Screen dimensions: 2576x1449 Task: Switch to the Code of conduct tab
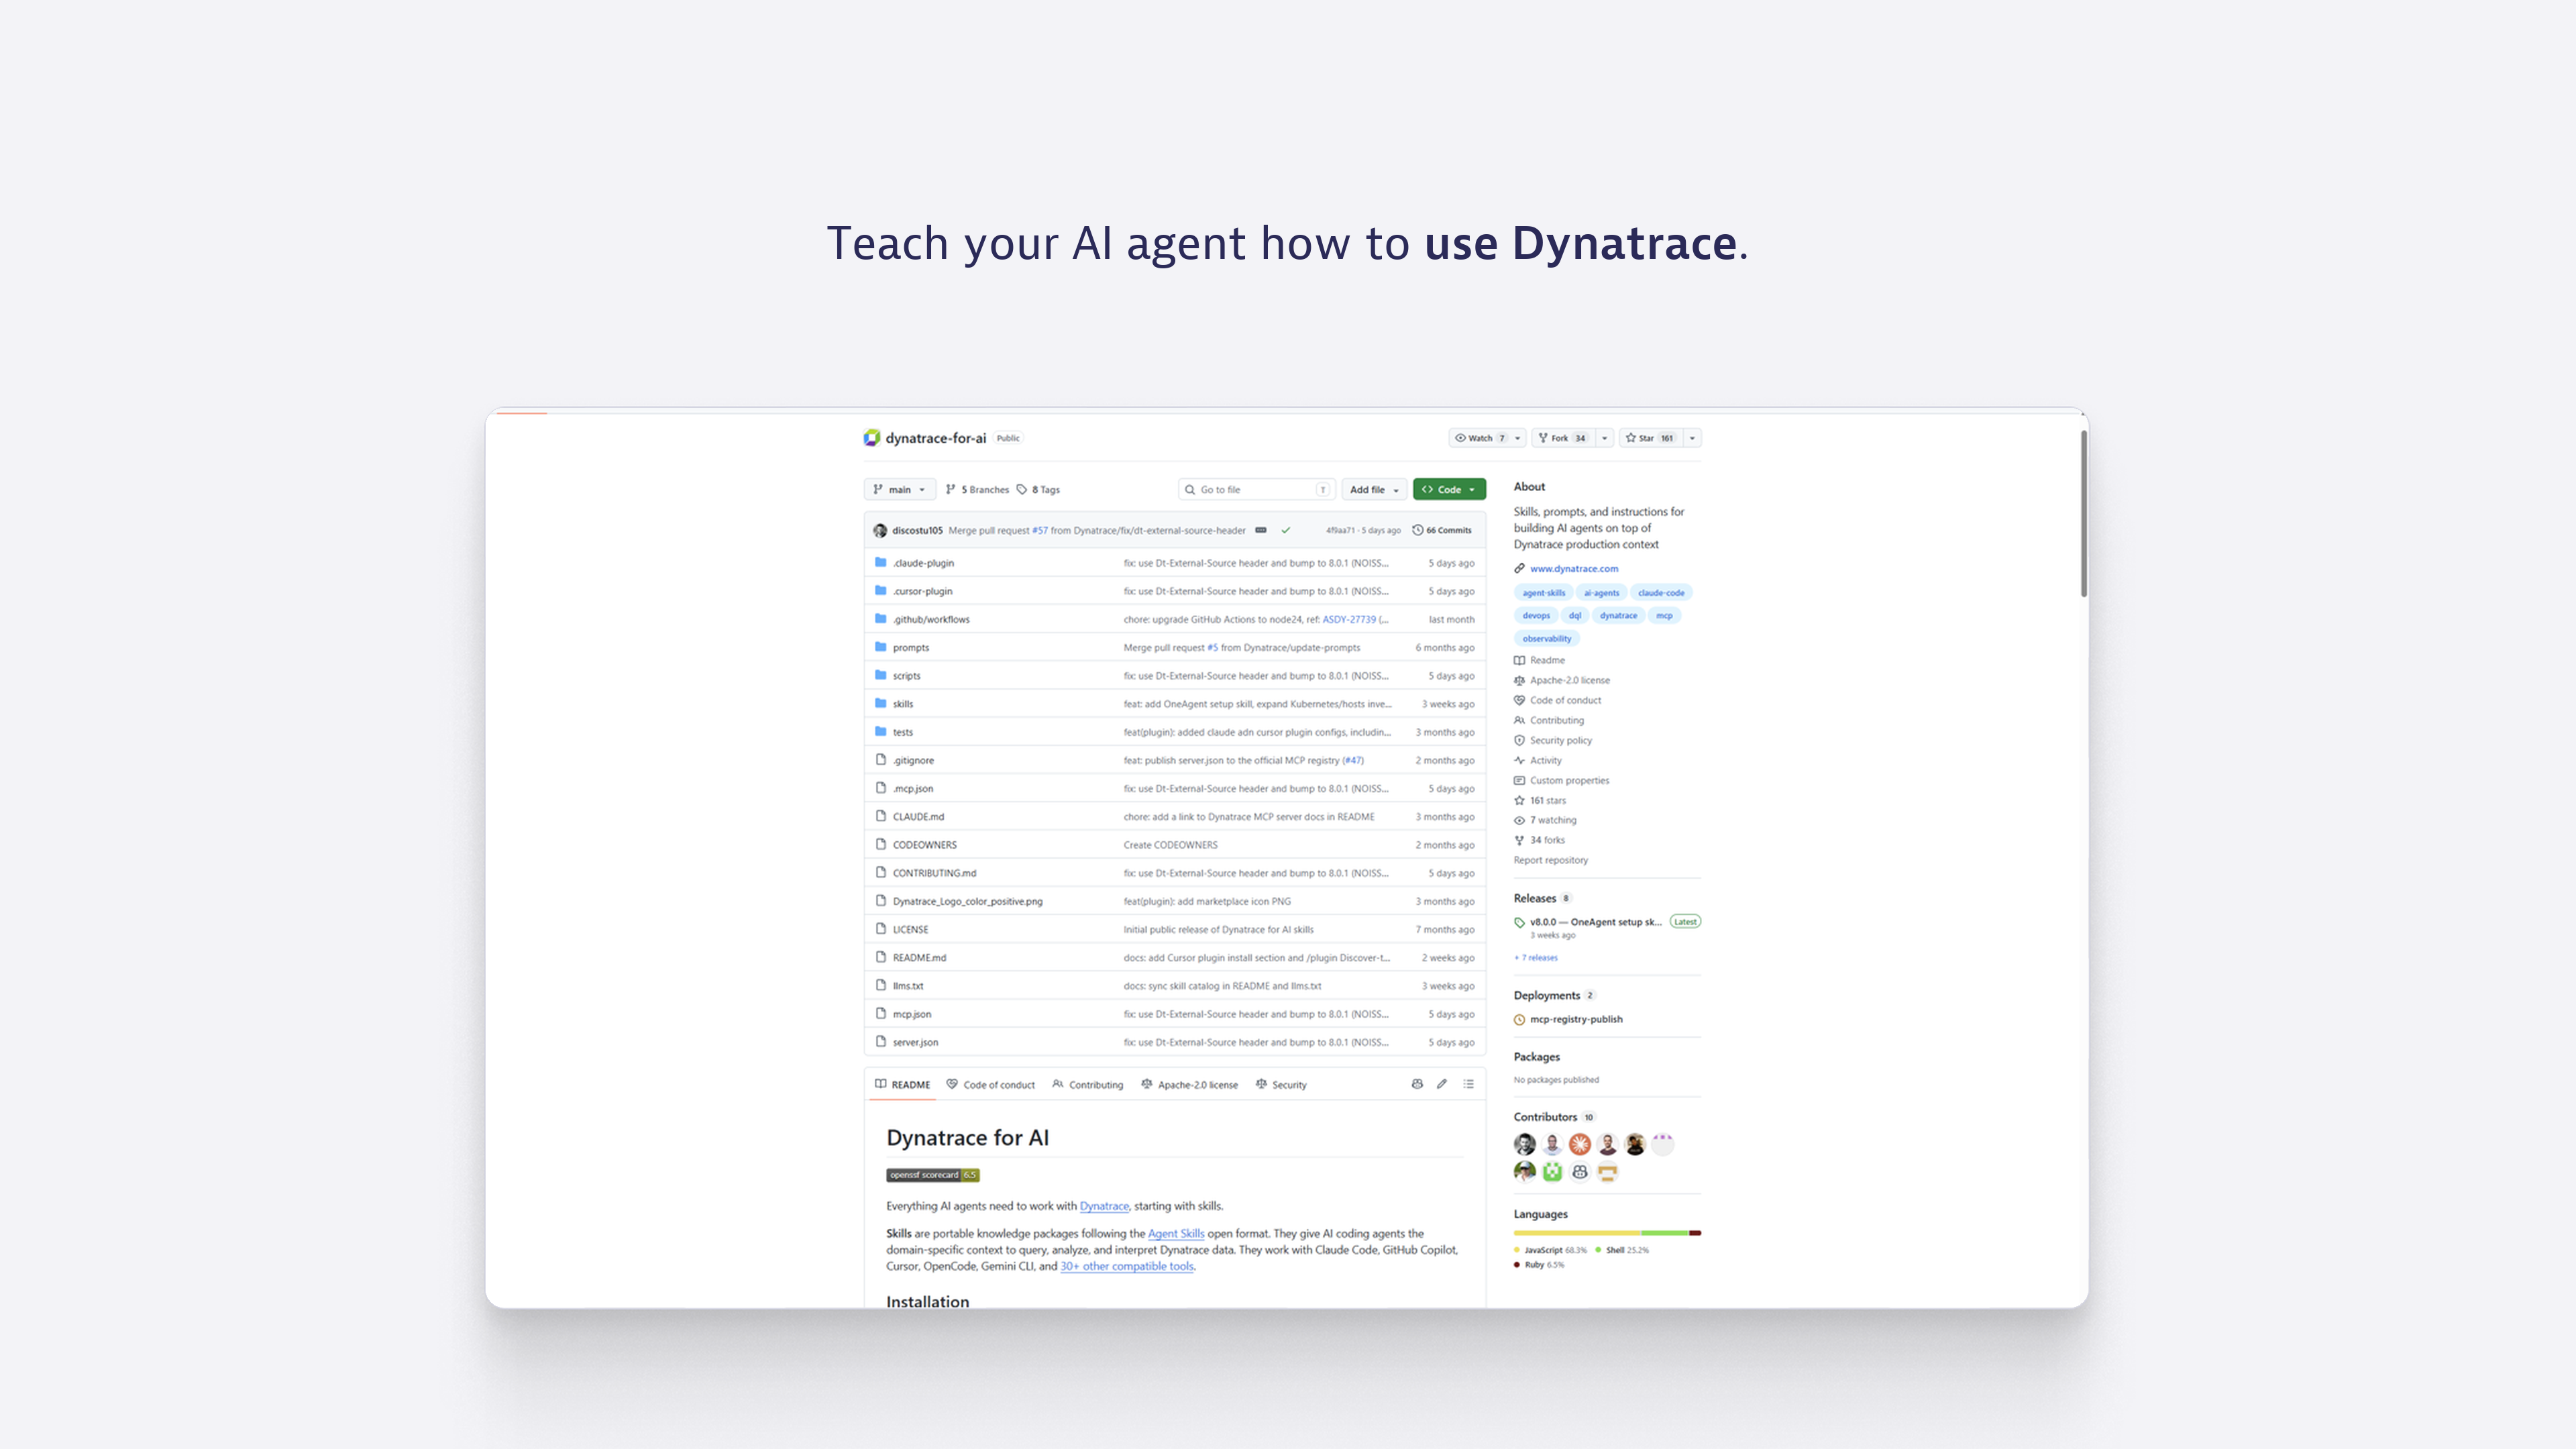pos(991,1084)
